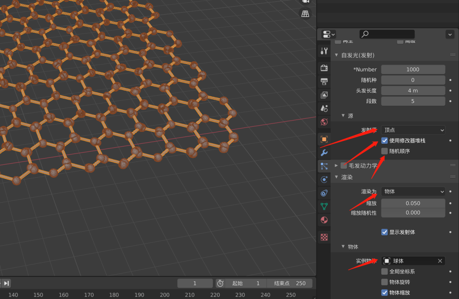Open 发射源 dropdown showing 顶点
The image size is (459, 299).
coord(413,130)
